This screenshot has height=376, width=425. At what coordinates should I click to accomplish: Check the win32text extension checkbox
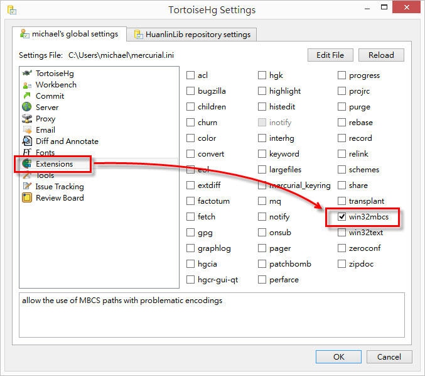click(x=342, y=233)
